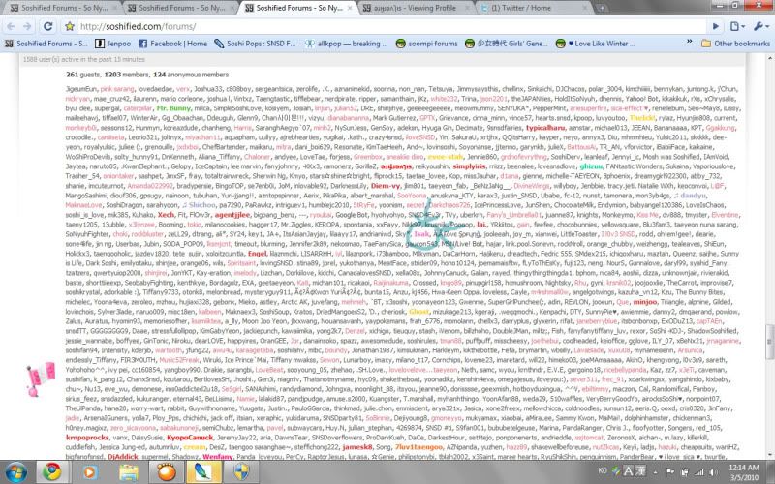Screen dimensions: 775x484
Task: Click the page scrollbar thumb
Action: pyautogui.click(x=769, y=341)
